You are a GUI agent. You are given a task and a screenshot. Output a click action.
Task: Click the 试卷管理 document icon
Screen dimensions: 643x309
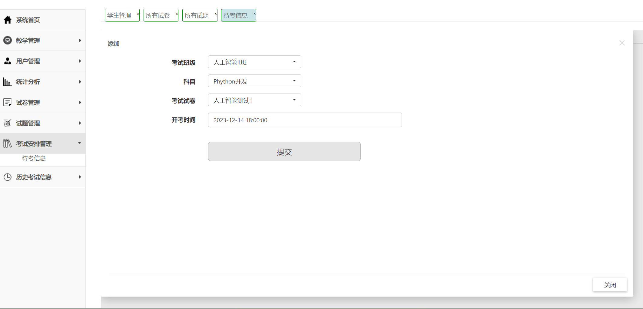point(8,102)
